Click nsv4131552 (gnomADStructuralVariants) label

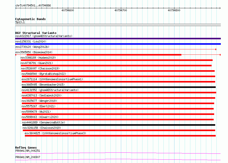[50, 90]
